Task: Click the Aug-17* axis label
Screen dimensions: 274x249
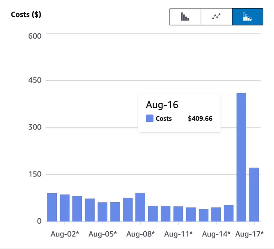Action: (x=249, y=234)
